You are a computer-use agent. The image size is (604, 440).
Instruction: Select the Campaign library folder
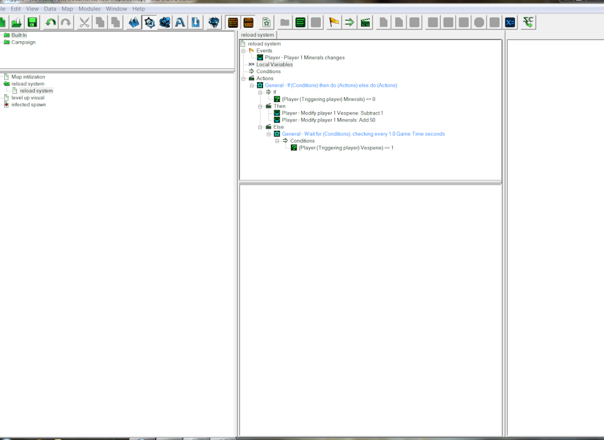coord(23,42)
